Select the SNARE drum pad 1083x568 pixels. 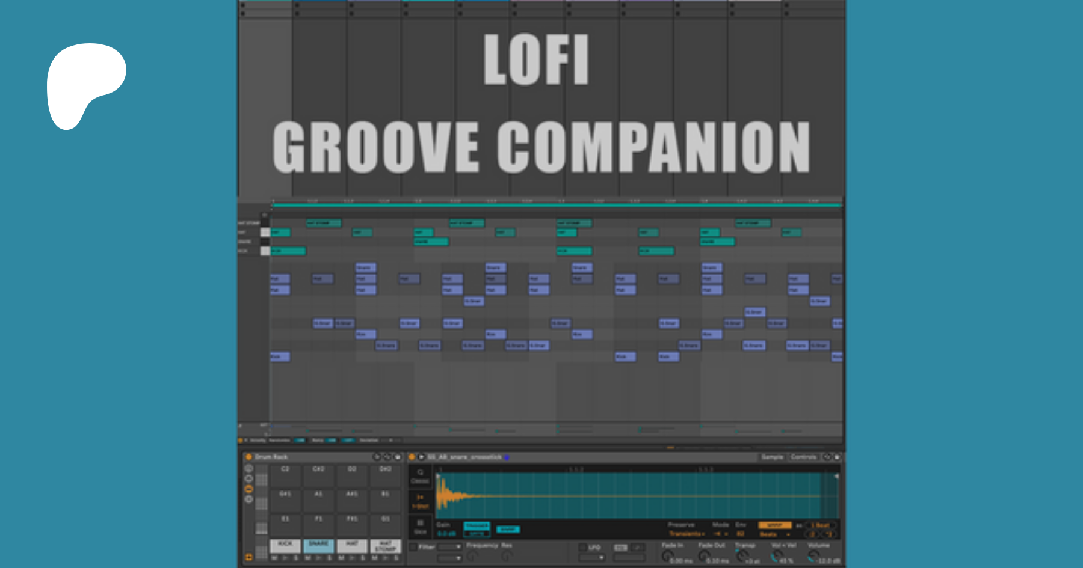[318, 545]
